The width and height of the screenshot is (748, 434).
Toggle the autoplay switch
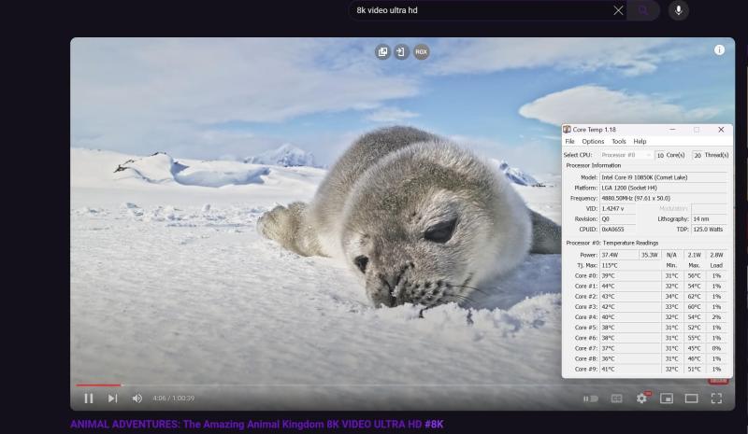point(590,399)
